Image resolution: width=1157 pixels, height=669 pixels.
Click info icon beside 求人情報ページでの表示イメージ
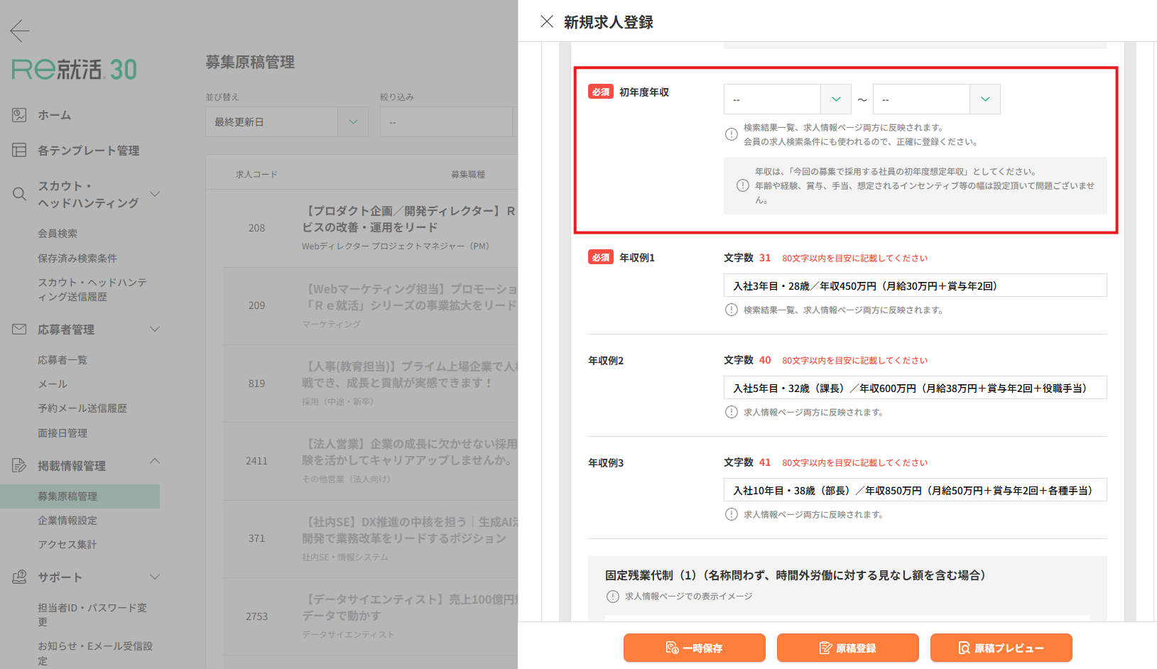[612, 597]
